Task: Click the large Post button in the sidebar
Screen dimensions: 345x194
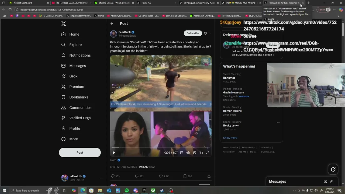Action: (80, 153)
